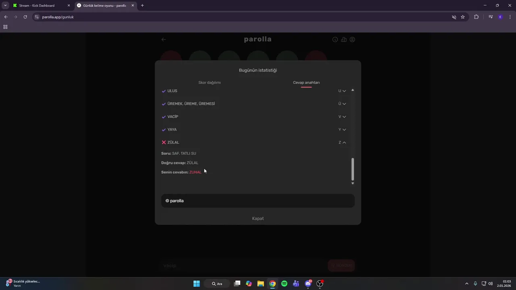The image size is (516, 290).
Task: Open the Chrome profile avatar E
Action: (x=500, y=17)
